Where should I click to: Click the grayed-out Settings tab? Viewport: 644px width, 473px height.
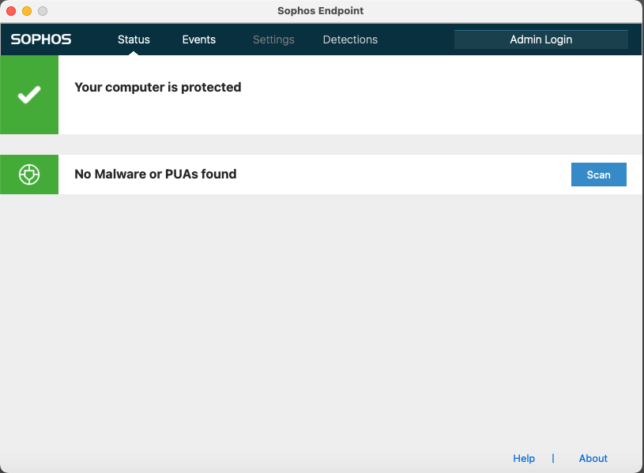click(273, 39)
